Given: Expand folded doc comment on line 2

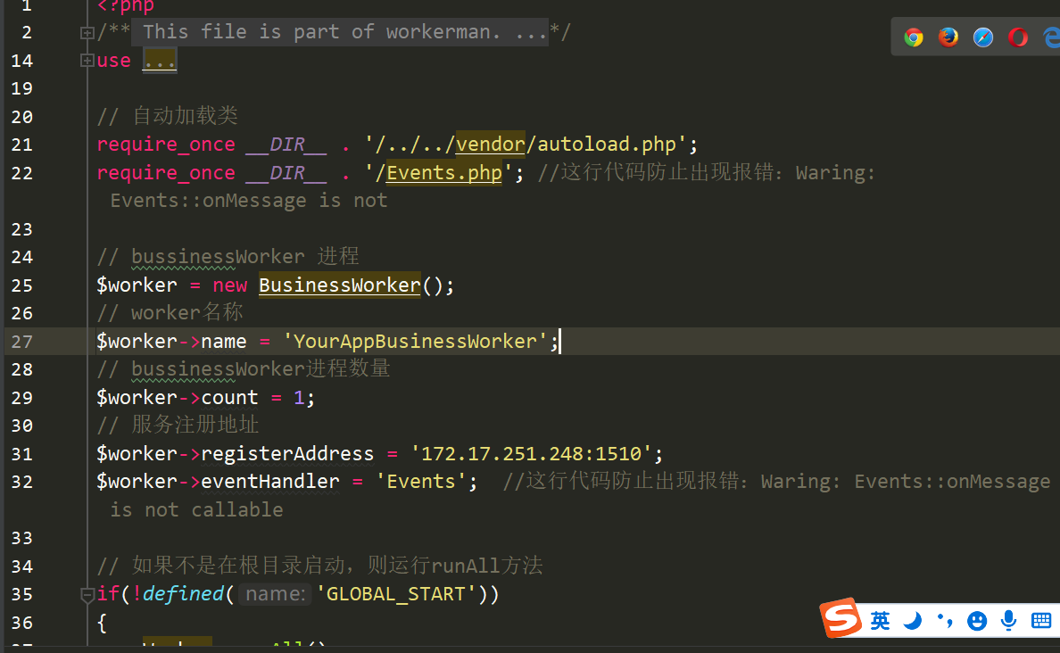Looking at the screenshot, I should coord(87,32).
